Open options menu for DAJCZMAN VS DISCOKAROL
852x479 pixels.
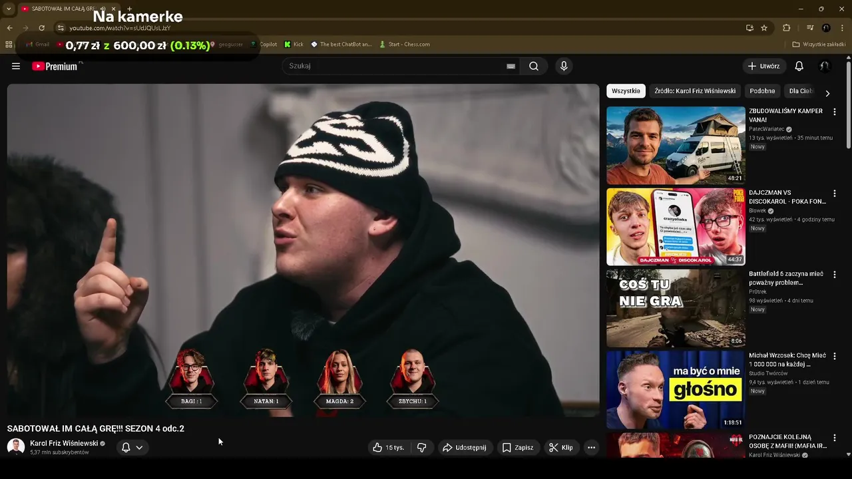point(834,194)
